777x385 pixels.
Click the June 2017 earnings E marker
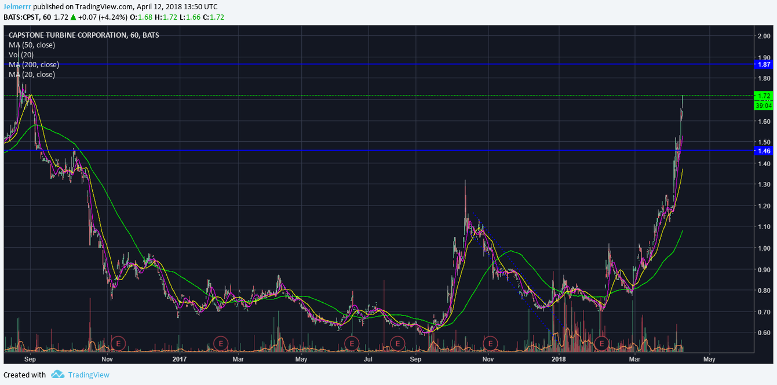point(351,343)
